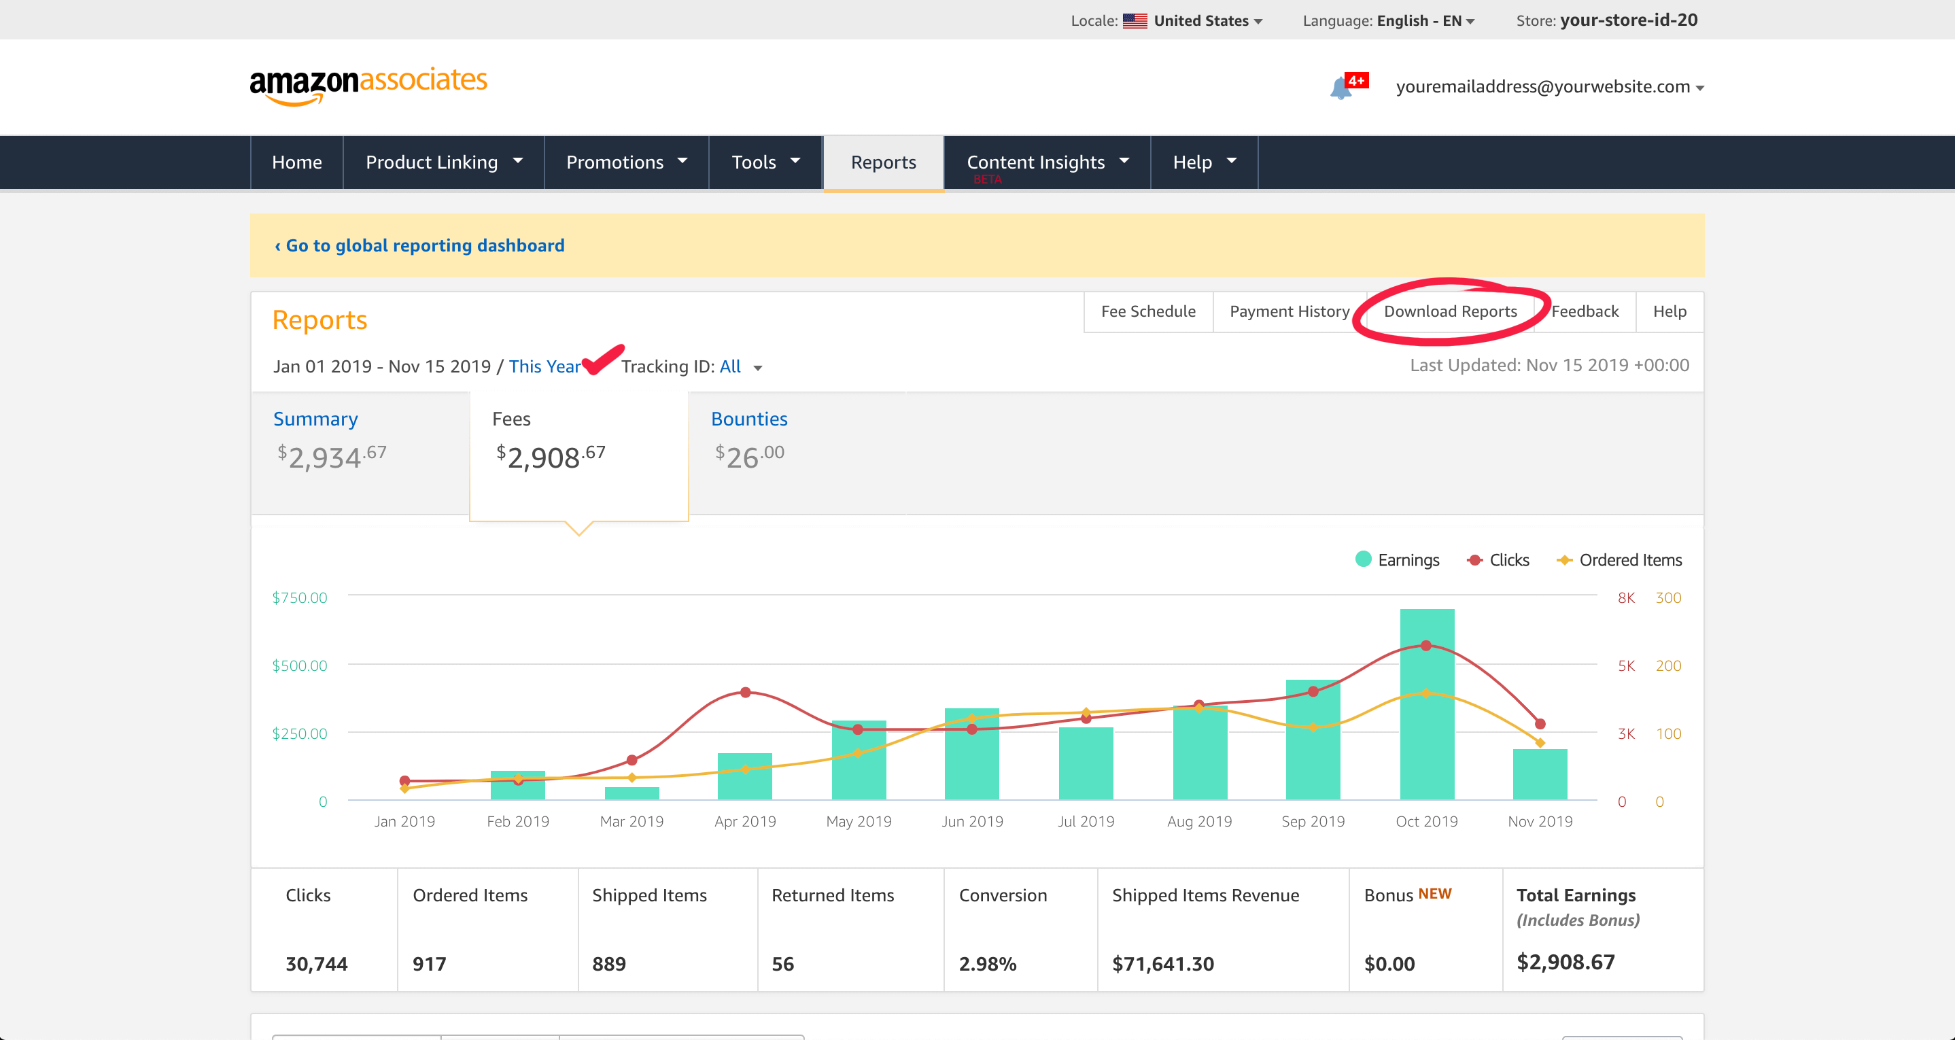This screenshot has width=1955, height=1040.
Task: Click the Help button in Reports panel
Action: pyautogui.click(x=1669, y=311)
